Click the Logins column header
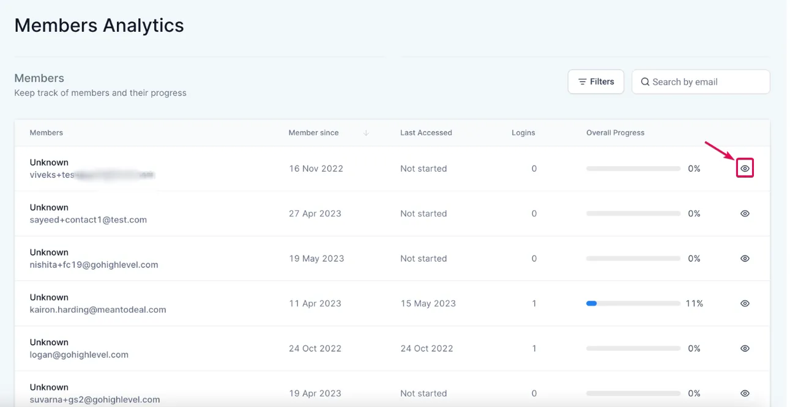The height and width of the screenshot is (407, 790). click(523, 133)
